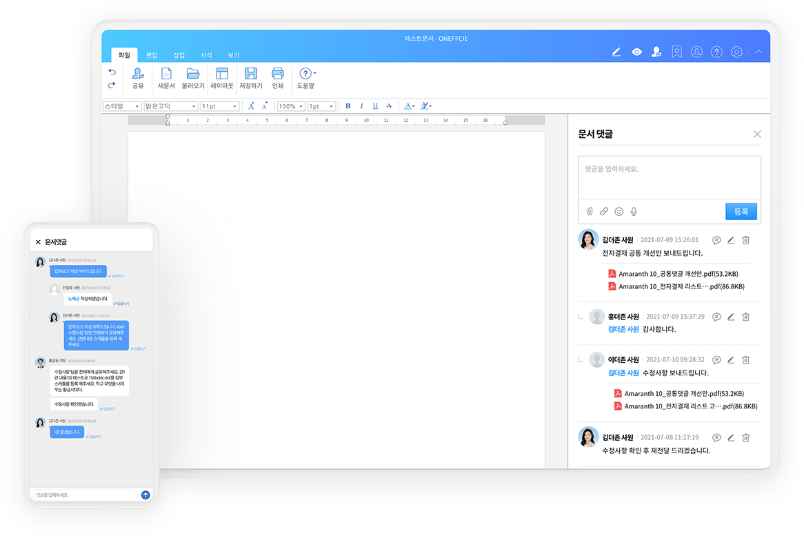
Task: Open the 공유 share tool
Action: 138,79
